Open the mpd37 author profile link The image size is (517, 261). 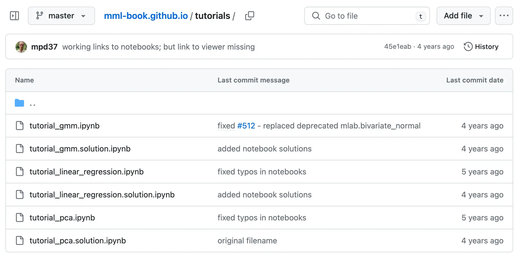[44, 47]
